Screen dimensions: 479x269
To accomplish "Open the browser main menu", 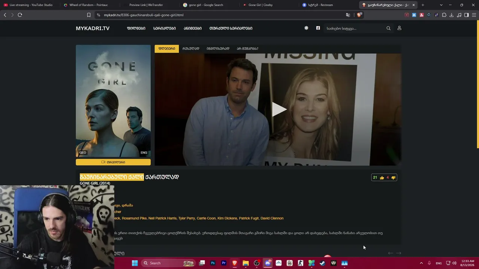I will (474, 15).
